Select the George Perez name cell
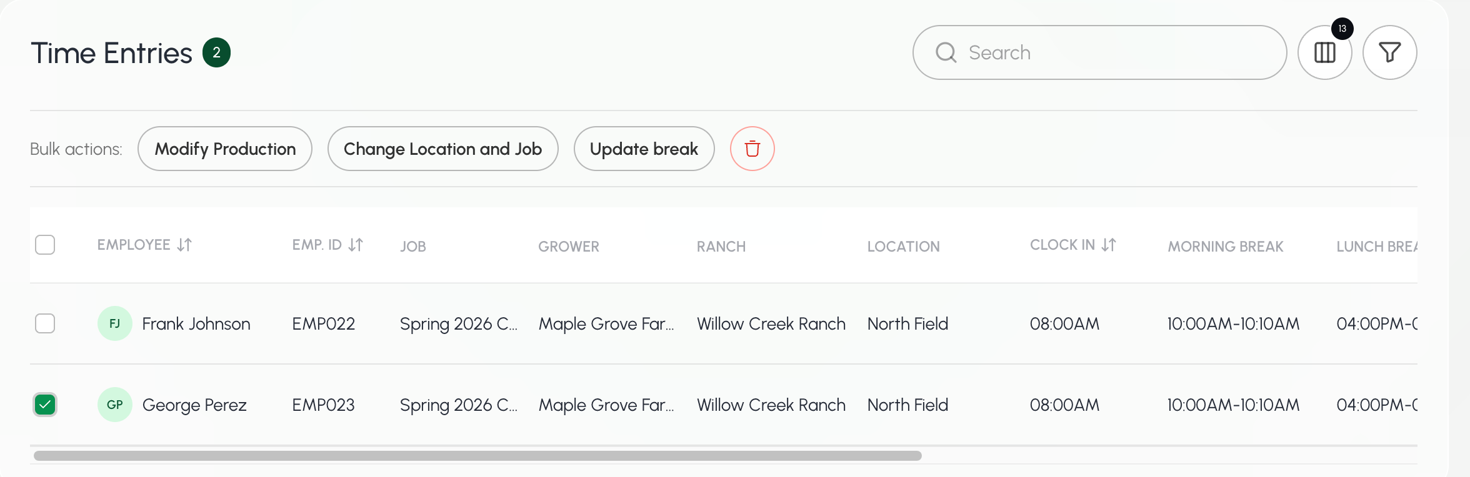 tap(194, 405)
